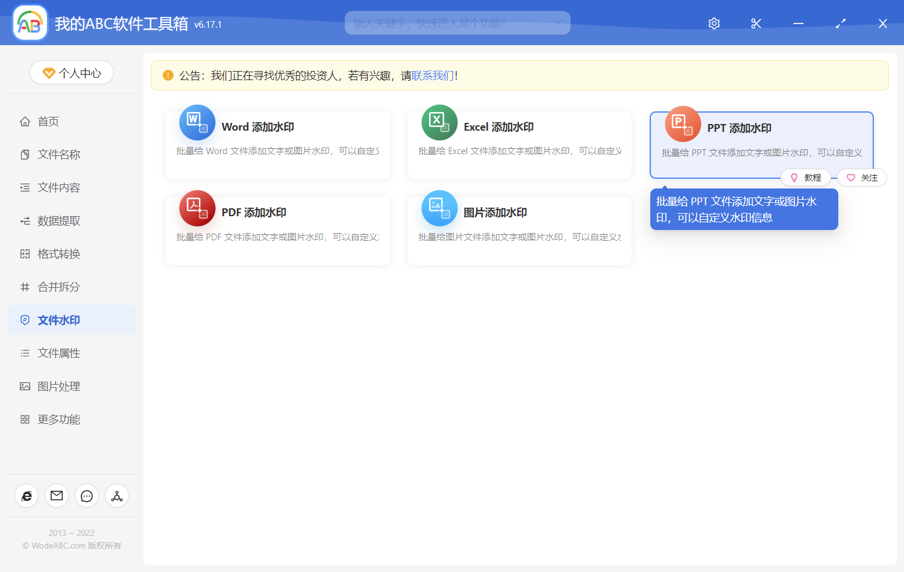
Task: Click the Word watermark icon
Action: click(x=197, y=122)
